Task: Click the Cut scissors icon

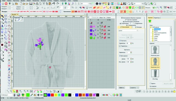Action: (x=44, y=4)
